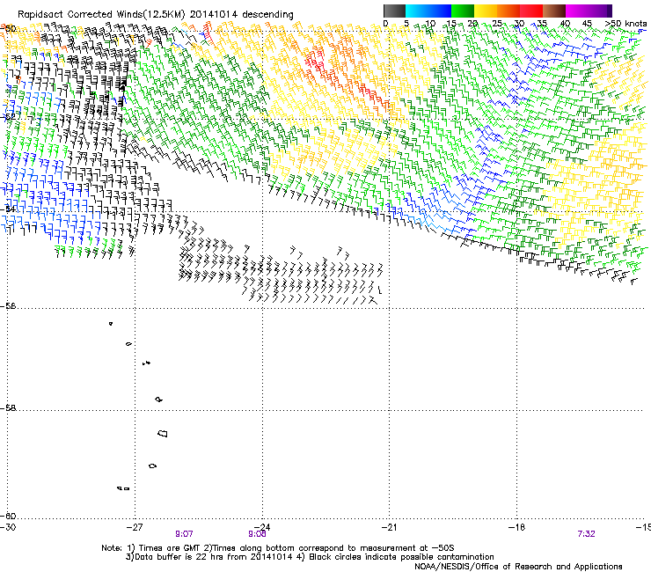Click the '-30' longitude axis label
651x572 pixels.
[6, 527]
